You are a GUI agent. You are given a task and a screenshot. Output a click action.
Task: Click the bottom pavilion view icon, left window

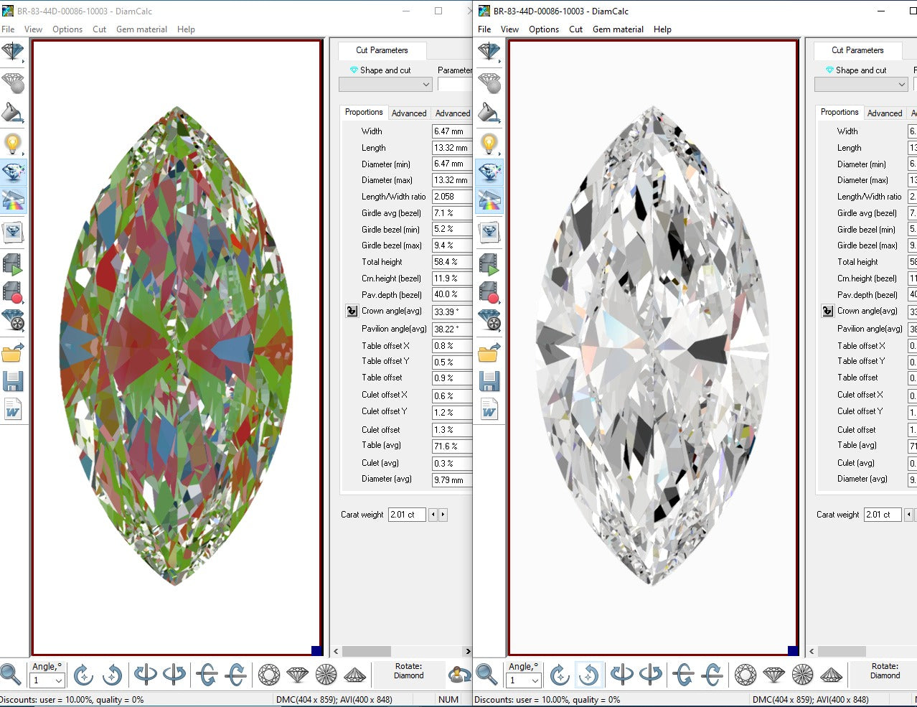(x=326, y=675)
